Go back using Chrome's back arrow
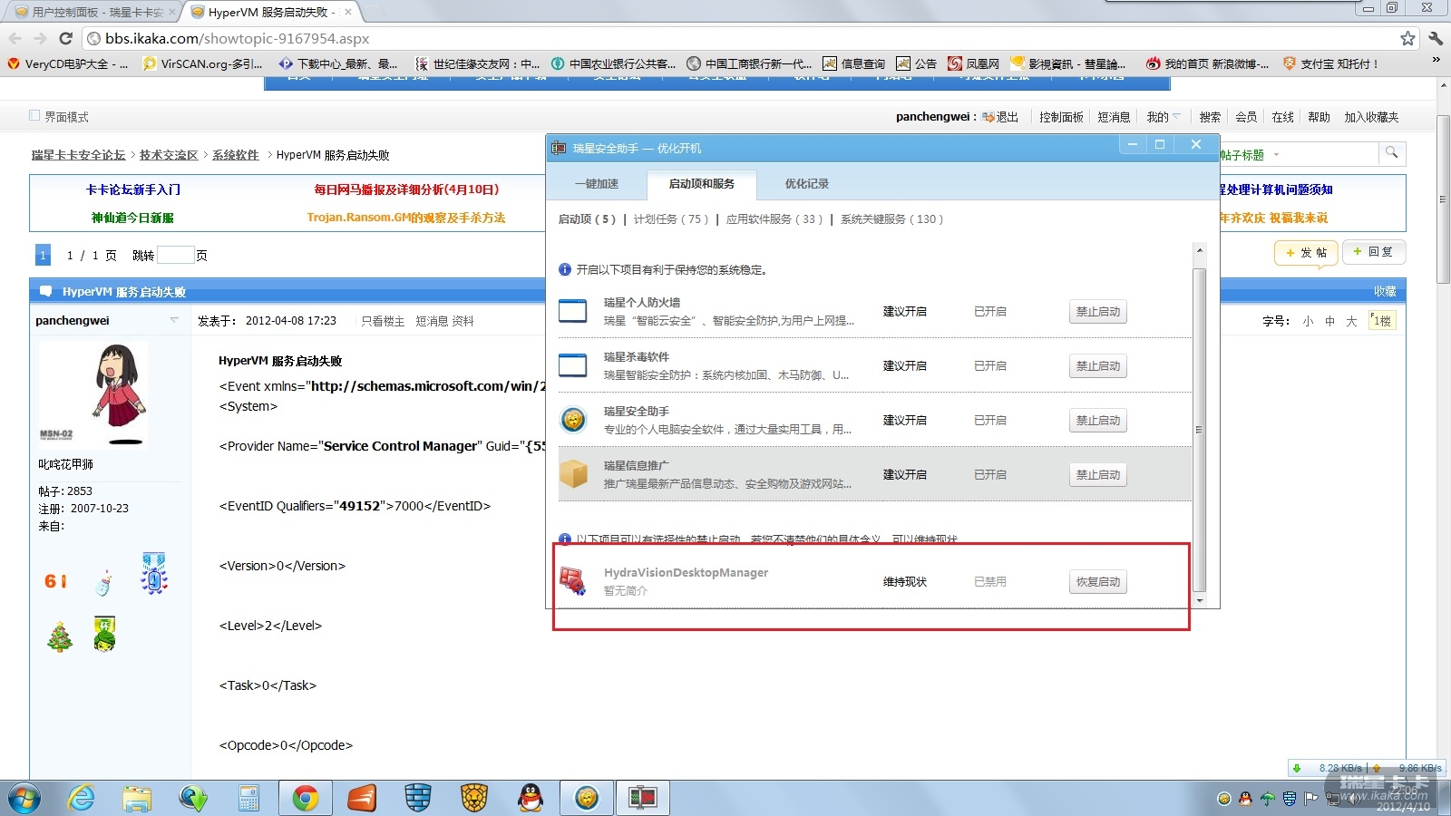Screen dimensions: 1451x816 (x=15, y=38)
